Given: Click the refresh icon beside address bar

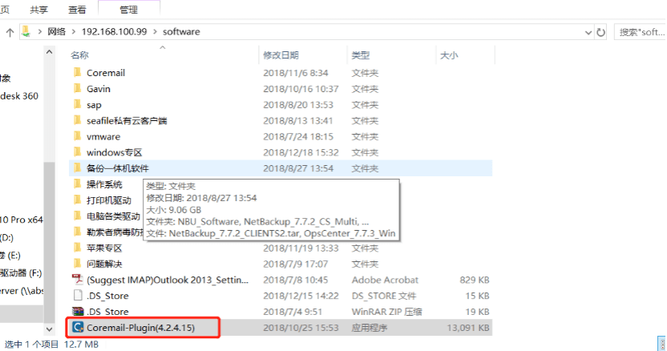Looking at the screenshot, I should (600, 32).
